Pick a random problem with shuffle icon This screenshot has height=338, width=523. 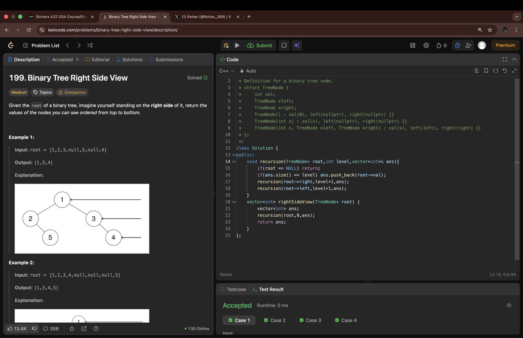tap(90, 45)
